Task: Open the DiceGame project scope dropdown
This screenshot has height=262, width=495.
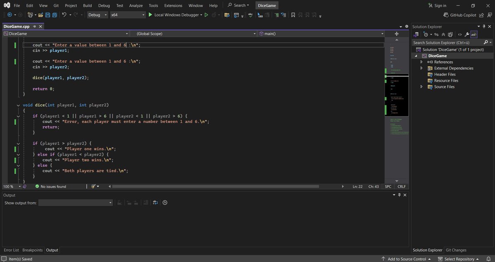Action: point(66,33)
